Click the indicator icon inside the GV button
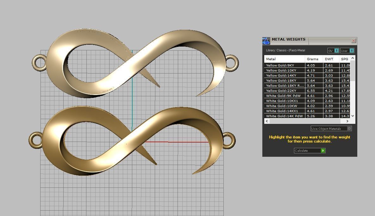 pos(336,50)
